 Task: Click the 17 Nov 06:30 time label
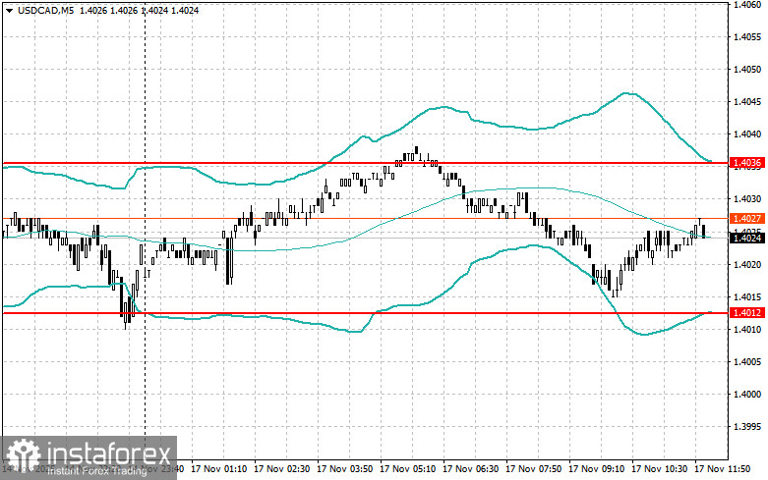[470, 469]
